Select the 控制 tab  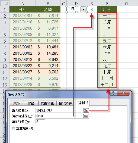(81, 103)
